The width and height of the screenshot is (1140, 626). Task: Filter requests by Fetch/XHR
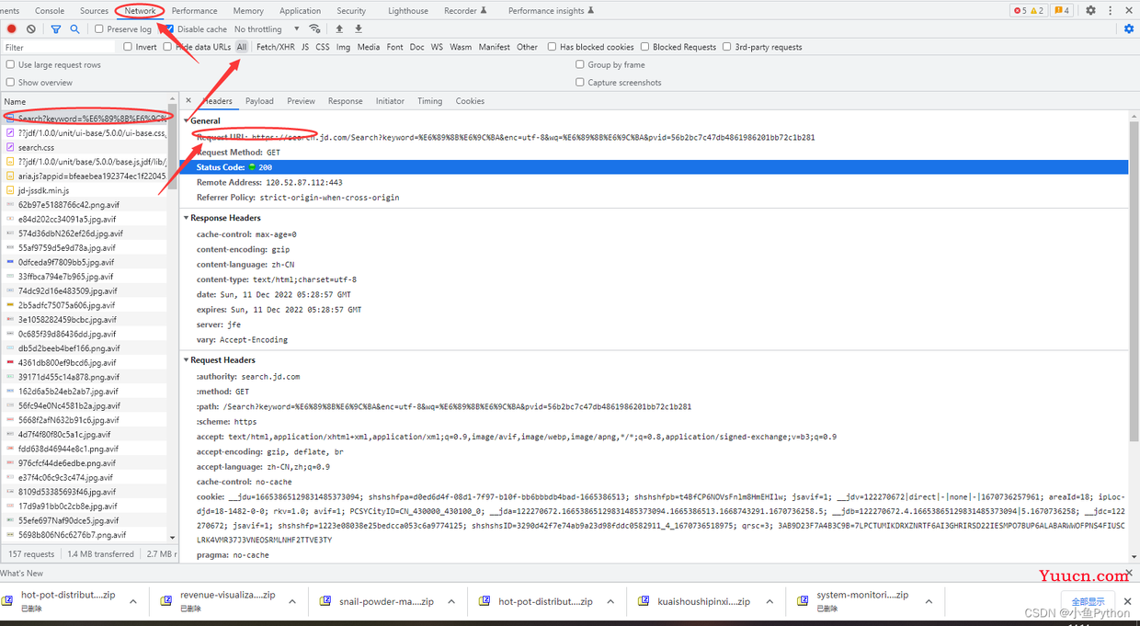tap(276, 47)
